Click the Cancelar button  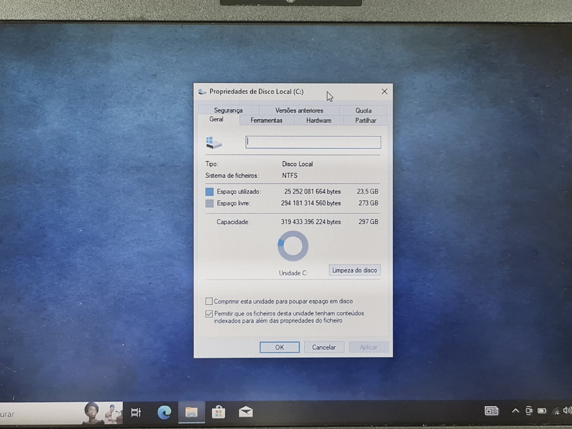(324, 347)
